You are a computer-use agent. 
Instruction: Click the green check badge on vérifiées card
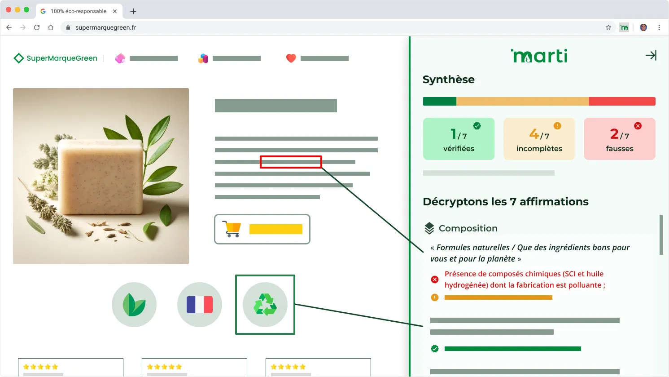(477, 125)
